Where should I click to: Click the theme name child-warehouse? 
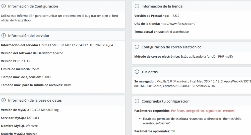tap(177, 32)
